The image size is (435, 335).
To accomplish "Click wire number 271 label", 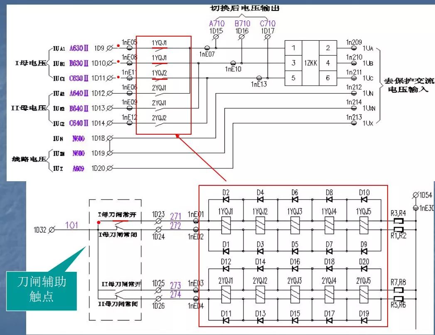I will point(176,216).
